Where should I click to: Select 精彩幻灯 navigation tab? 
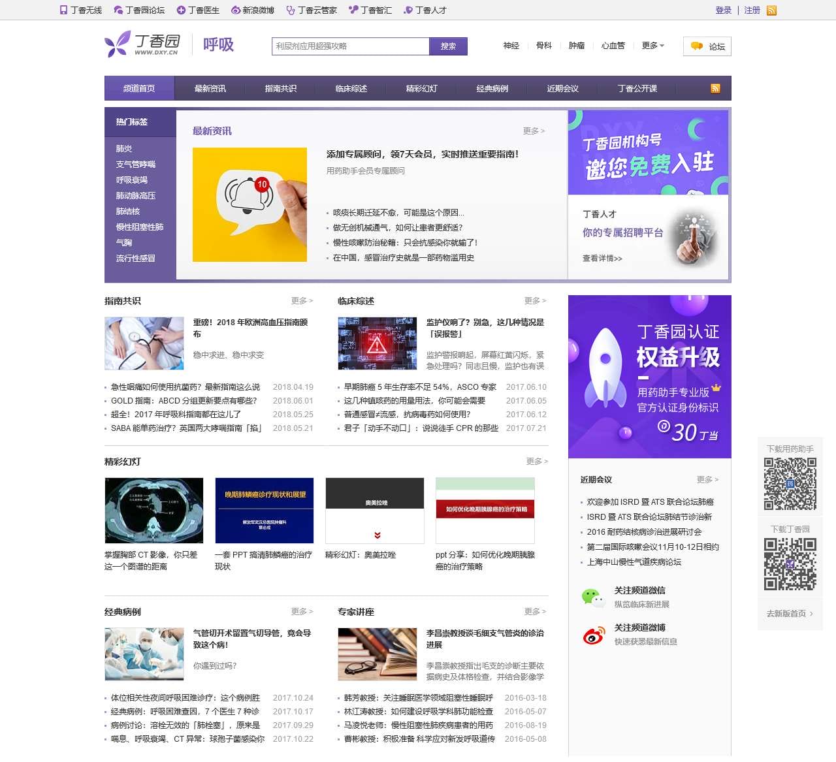pyautogui.click(x=422, y=88)
